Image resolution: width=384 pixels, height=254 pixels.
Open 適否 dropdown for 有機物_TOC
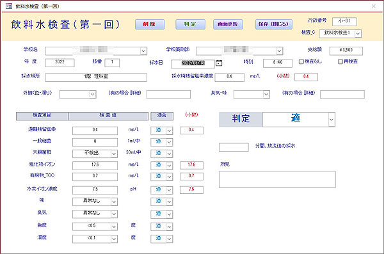point(169,177)
